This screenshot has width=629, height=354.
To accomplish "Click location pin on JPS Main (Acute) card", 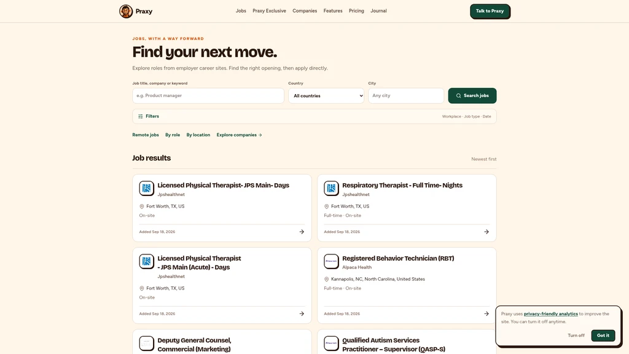I will click(x=142, y=288).
